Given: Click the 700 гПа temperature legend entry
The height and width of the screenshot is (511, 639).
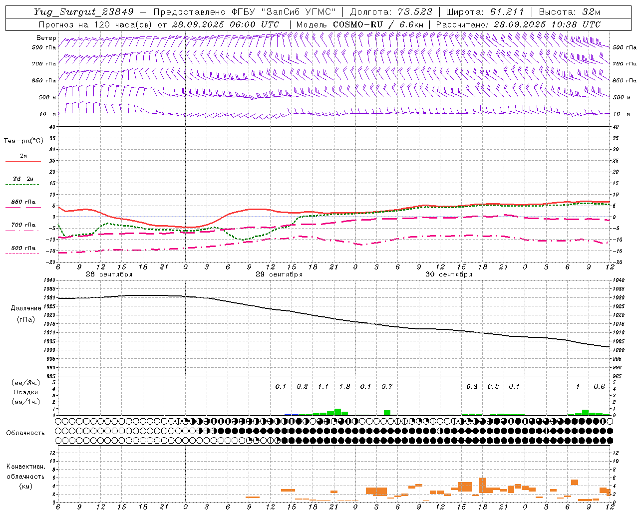Looking at the screenshot, I should pos(23,225).
